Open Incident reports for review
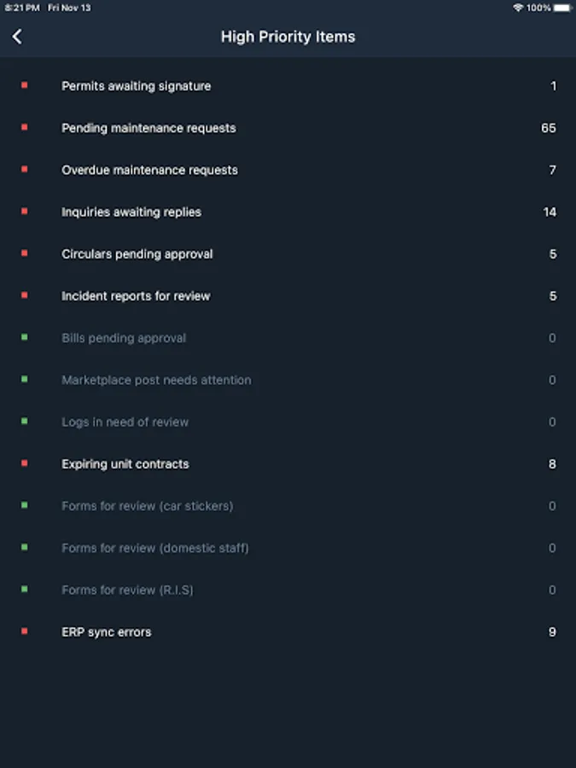This screenshot has width=576, height=768. (x=136, y=296)
